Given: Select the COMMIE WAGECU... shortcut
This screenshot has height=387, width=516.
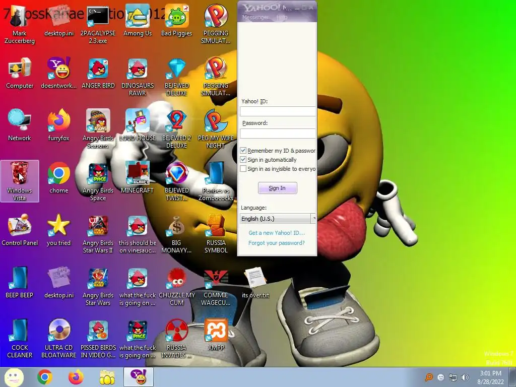Looking at the screenshot, I should [216, 286].
